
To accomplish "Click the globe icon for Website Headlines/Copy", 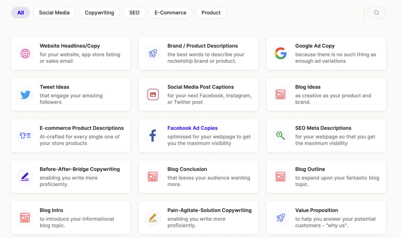I will [25, 53].
